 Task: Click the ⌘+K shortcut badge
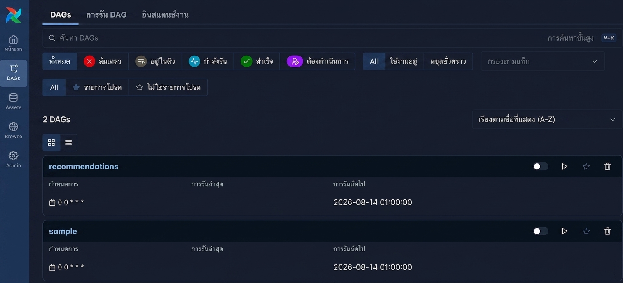click(609, 38)
